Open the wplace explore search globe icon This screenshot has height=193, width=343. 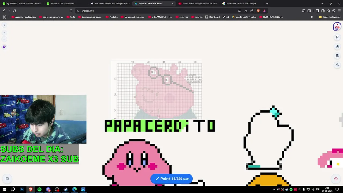[x=337, y=56]
